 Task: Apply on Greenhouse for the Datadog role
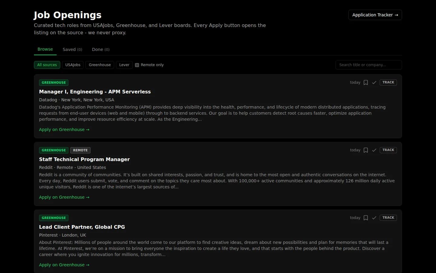point(64,130)
